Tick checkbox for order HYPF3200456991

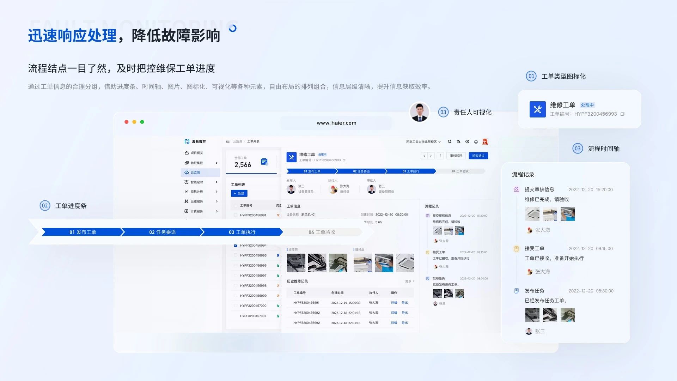click(236, 215)
